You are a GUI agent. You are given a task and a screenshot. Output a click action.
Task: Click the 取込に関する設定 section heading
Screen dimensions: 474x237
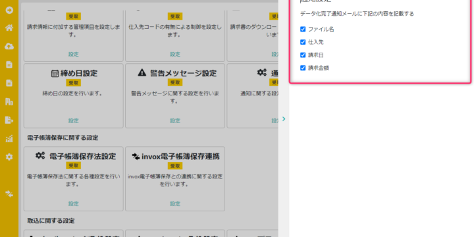(x=51, y=221)
